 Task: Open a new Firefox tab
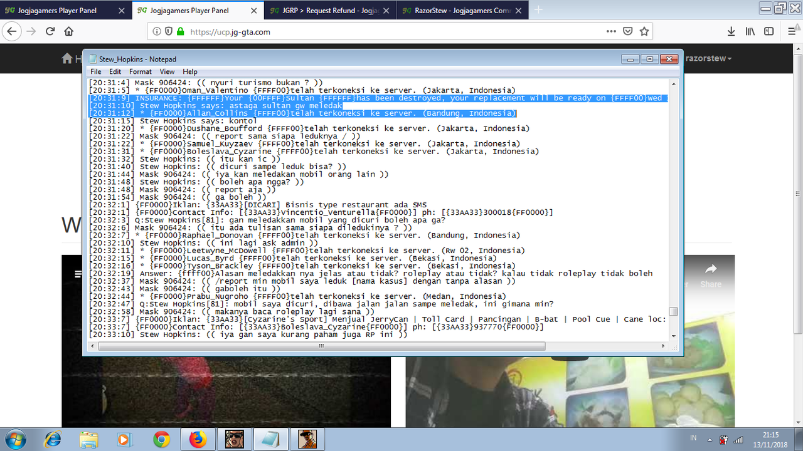(538, 10)
